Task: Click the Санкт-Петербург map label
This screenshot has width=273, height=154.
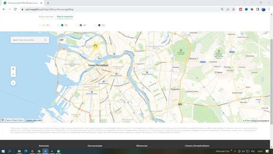Action: point(99,65)
